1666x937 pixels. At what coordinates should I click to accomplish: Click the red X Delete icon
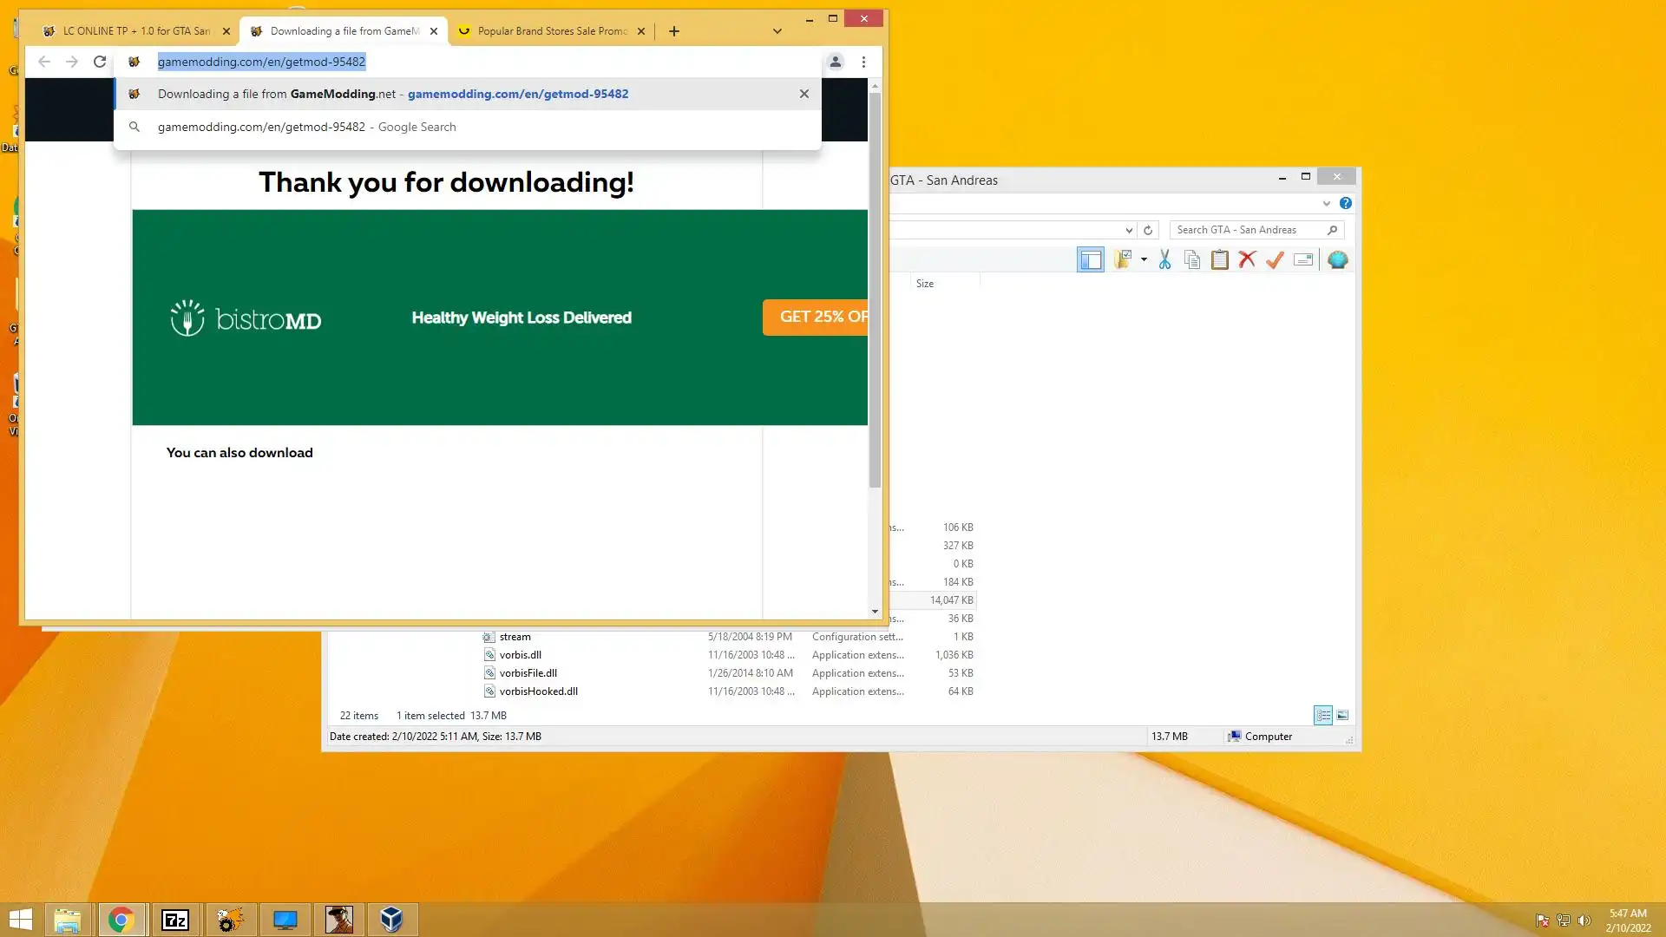click(1247, 259)
